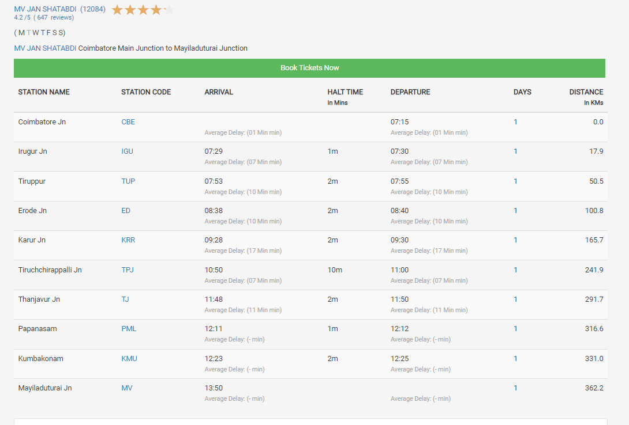
Task: Click the Book Tickets Now button
Action: coord(309,68)
